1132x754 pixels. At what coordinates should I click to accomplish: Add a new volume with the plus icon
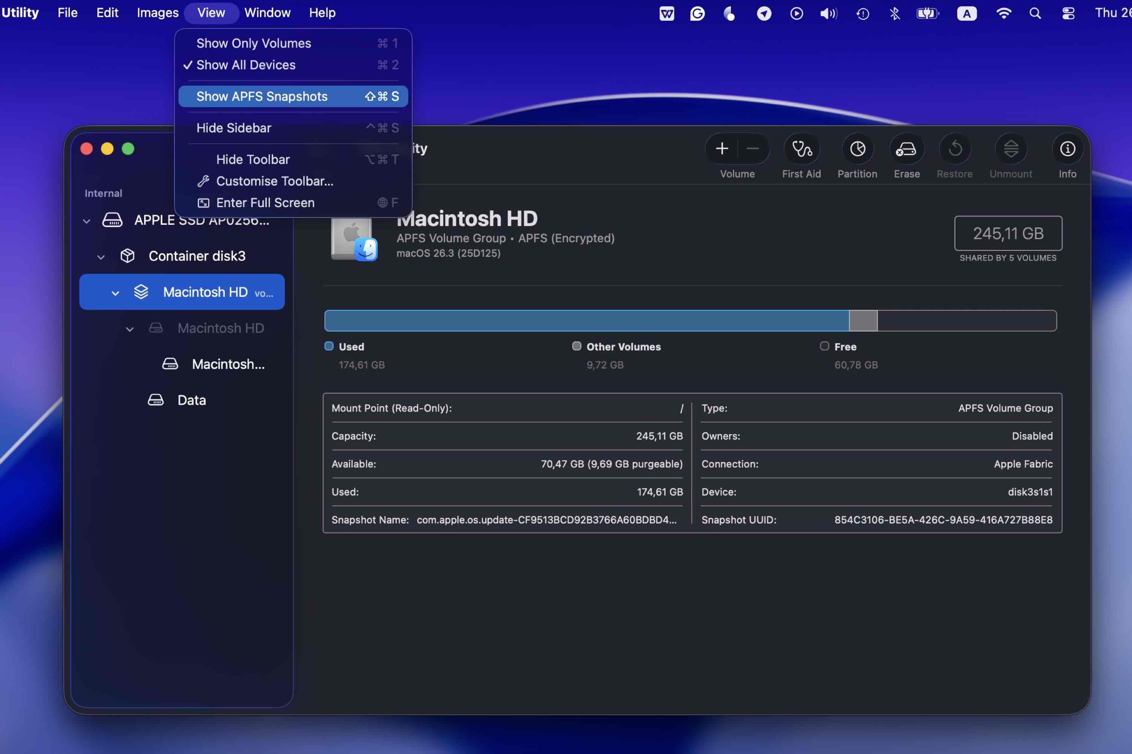click(x=723, y=148)
